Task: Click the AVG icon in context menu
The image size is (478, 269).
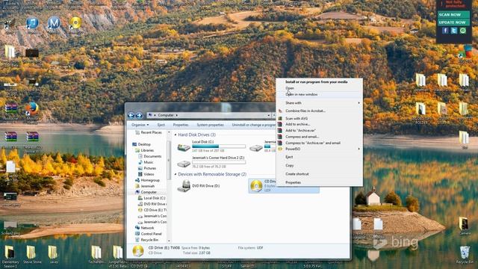Action: click(280, 118)
